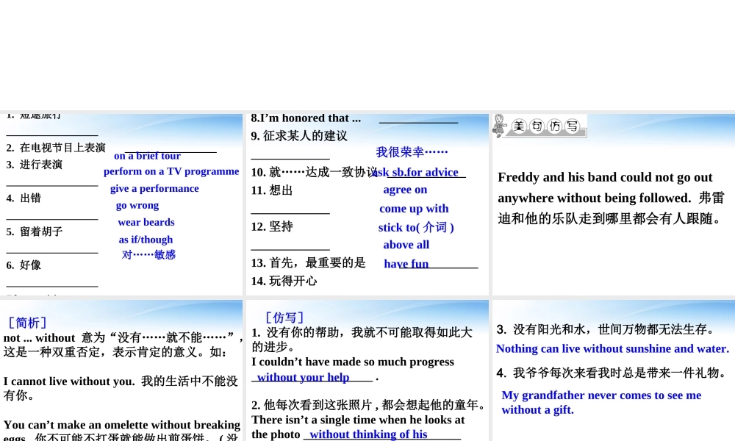Click the blue phrase 'above all'
This screenshot has width=735, height=441.
click(406, 245)
